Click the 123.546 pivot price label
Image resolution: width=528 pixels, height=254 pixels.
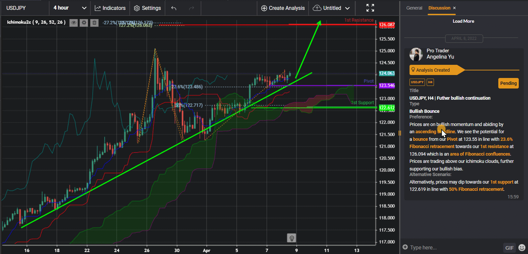386,86
